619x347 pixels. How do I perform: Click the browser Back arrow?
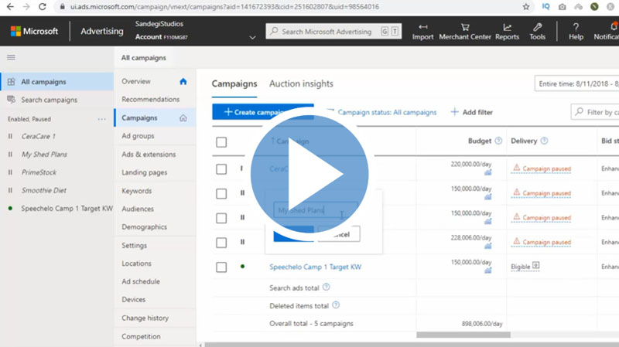pos(10,7)
